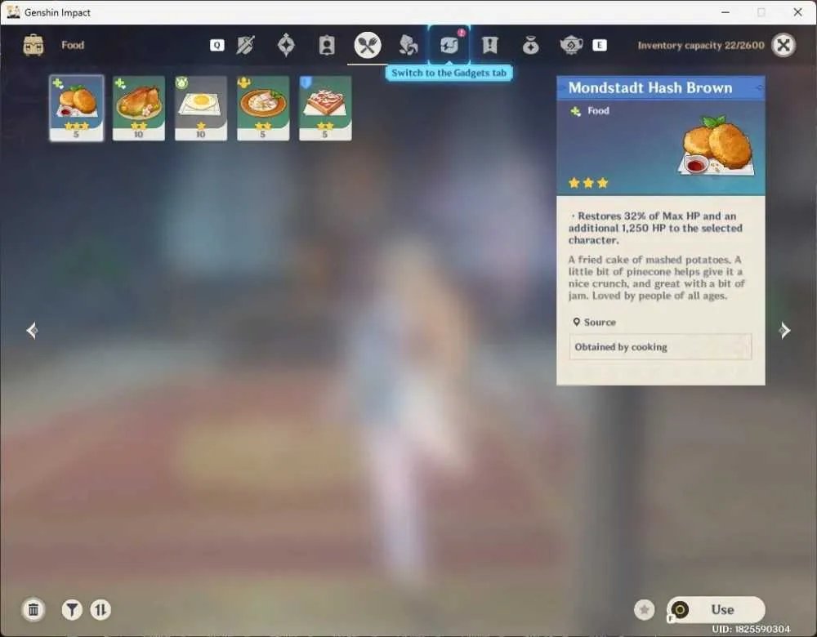
Task: Select the Food tab icon
Action: coord(368,45)
